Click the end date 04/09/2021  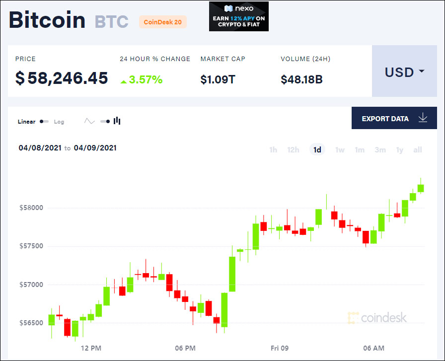tap(95, 148)
